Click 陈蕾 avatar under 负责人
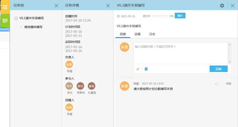Viewport: 238px width, 127px height. coord(69,64)
